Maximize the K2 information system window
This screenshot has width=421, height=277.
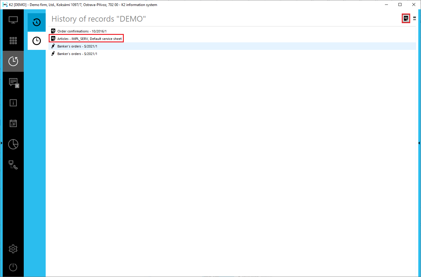[x=400, y=5]
